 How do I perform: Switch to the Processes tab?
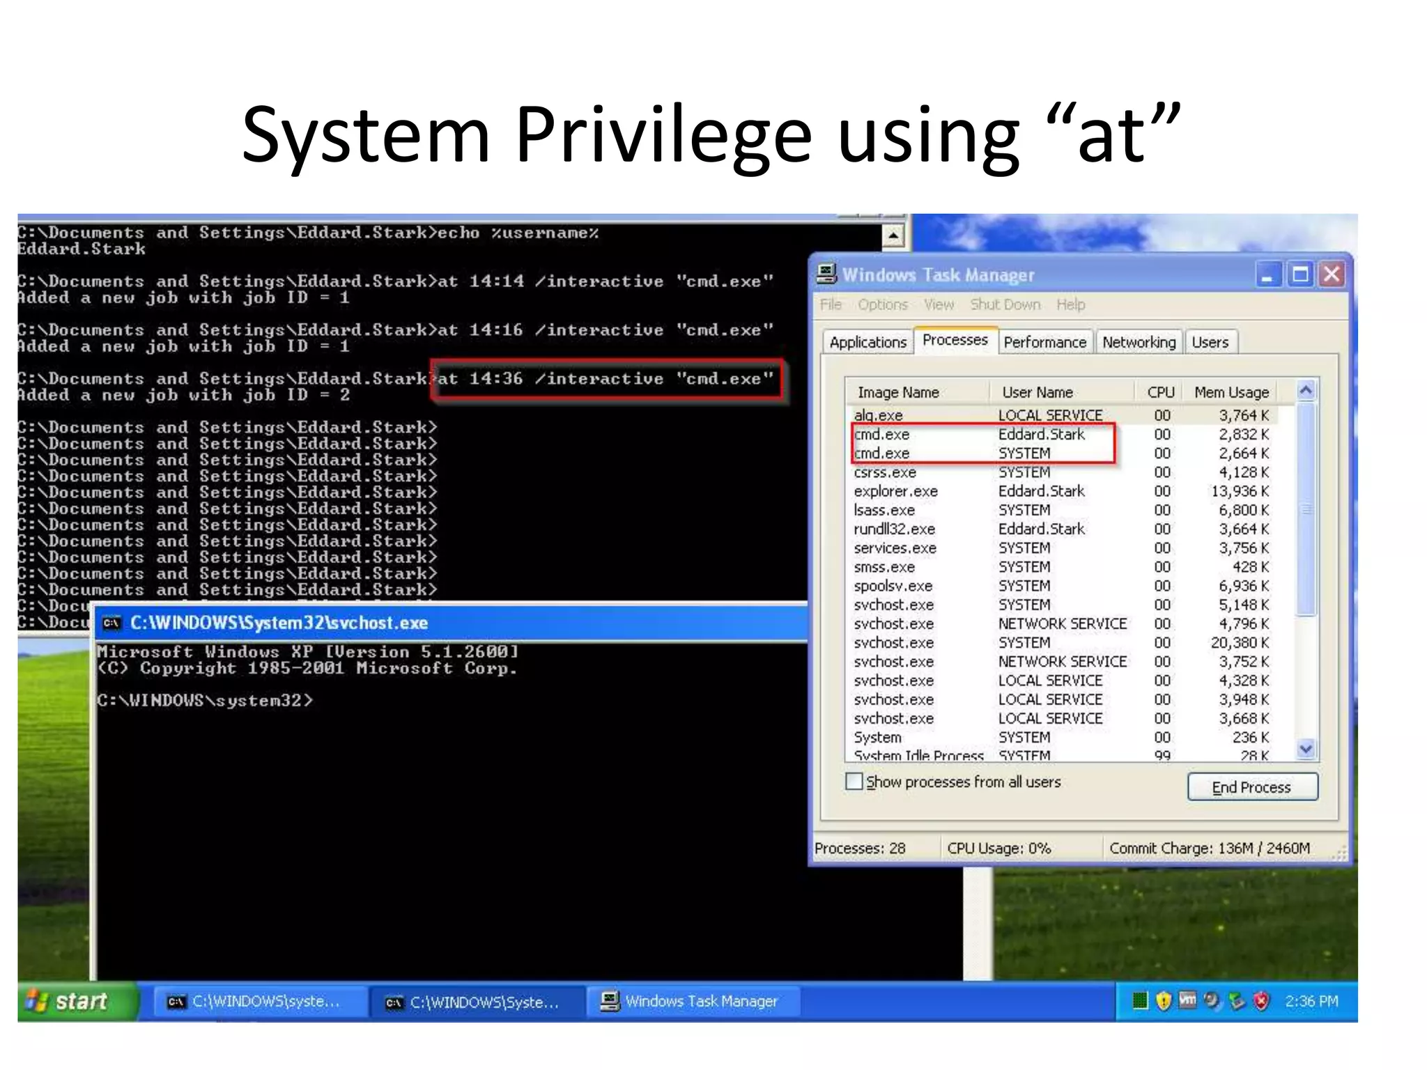coord(955,340)
